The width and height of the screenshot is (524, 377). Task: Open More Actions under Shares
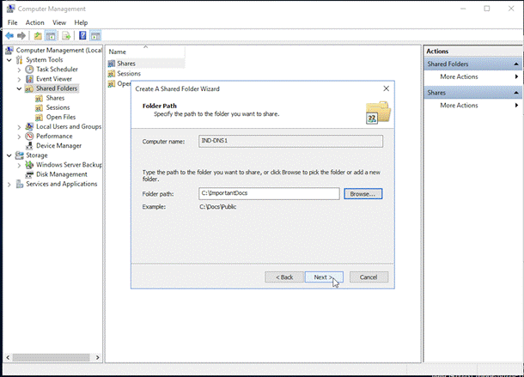pyautogui.click(x=459, y=106)
